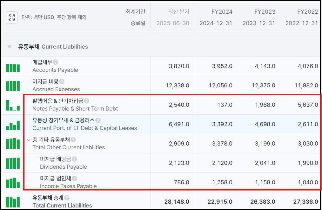This screenshot has height=210, width=322.
Task: Click Income Taxes Payable FY2024 value 1,258.0
Action: click(x=222, y=182)
